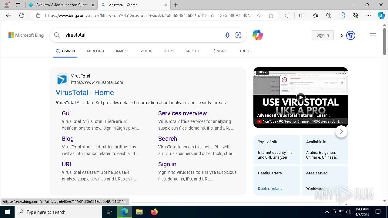The width and height of the screenshot is (388, 218).
Task: Click the https://www.virustotal.com URL text
Action: pos(97,82)
